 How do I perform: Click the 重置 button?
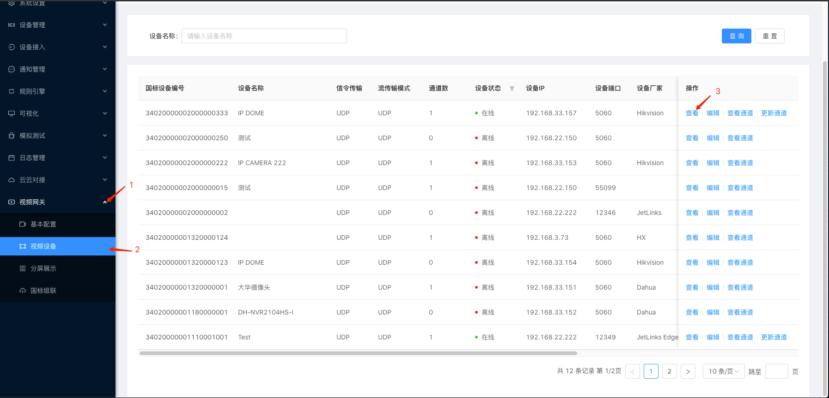(769, 36)
